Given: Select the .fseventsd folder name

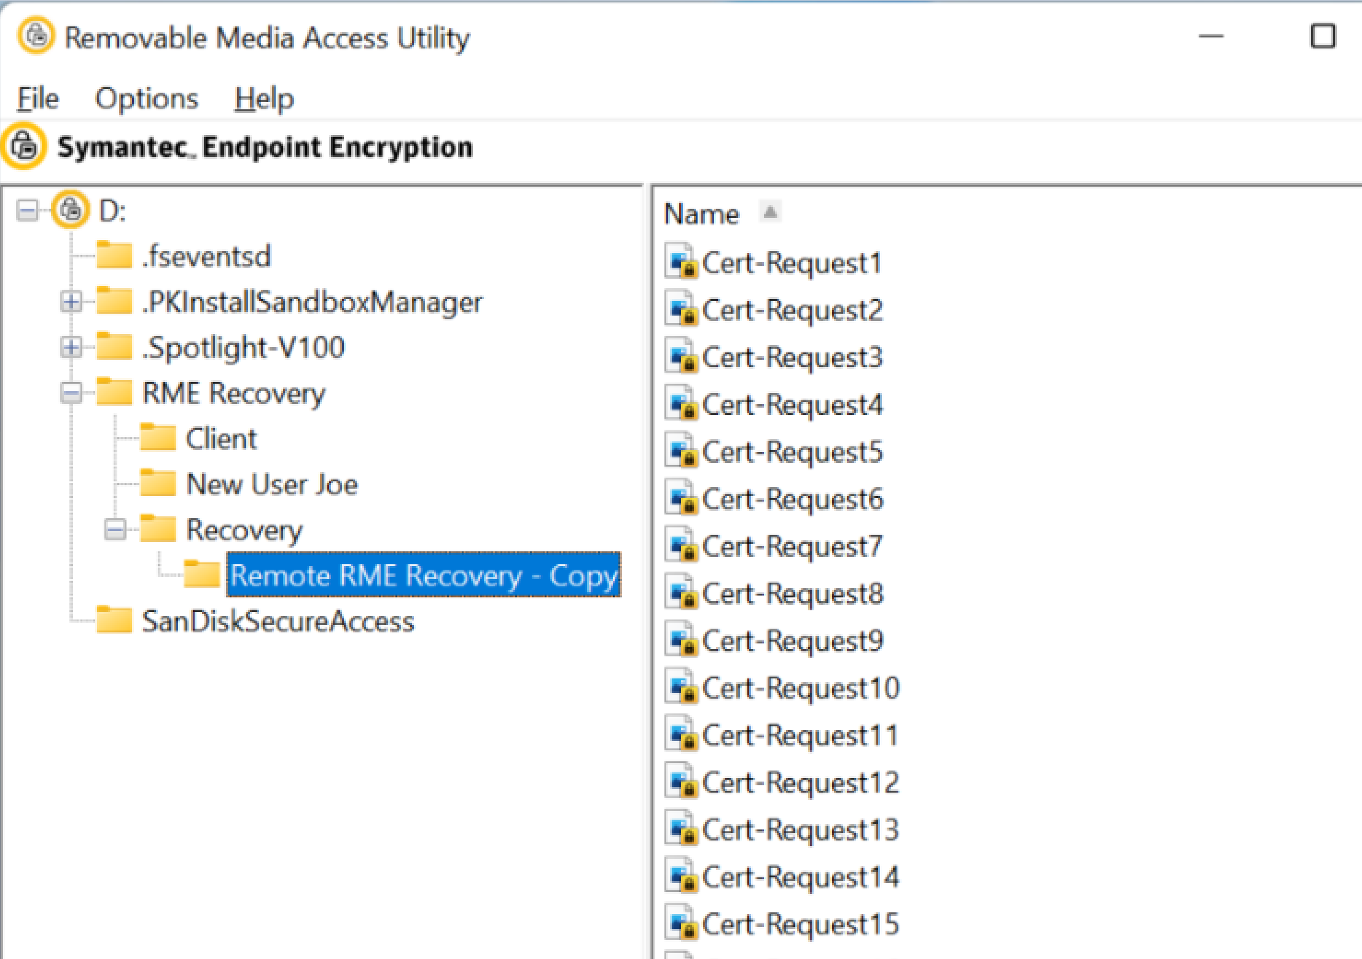Looking at the screenshot, I should tap(206, 256).
